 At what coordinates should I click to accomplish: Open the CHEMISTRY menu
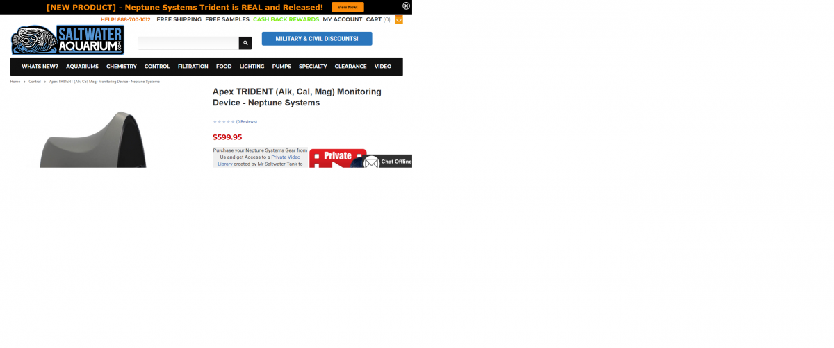tap(122, 67)
